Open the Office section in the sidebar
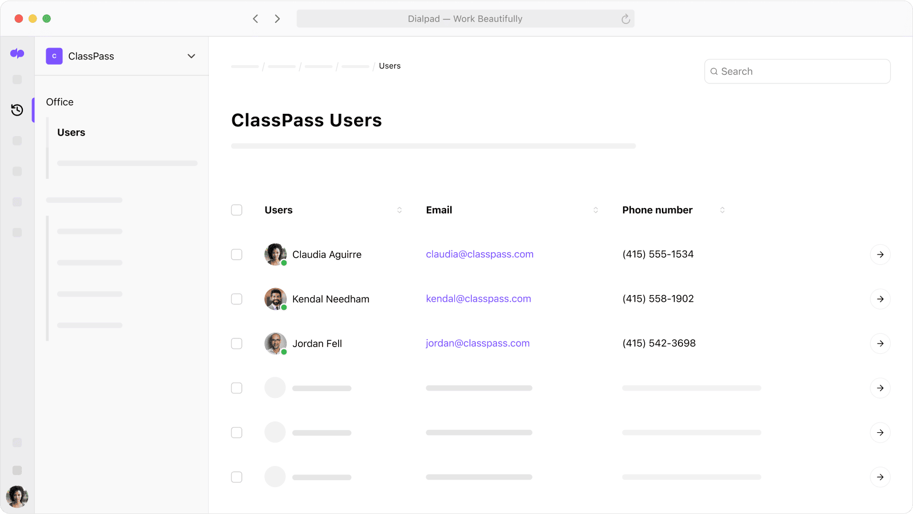This screenshot has width=913, height=514. 59,102
